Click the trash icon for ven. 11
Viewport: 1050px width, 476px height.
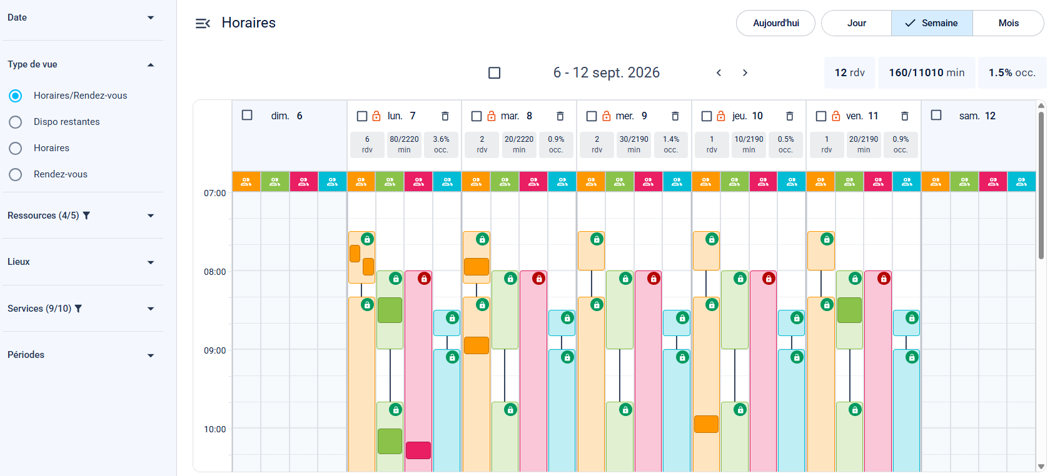905,116
